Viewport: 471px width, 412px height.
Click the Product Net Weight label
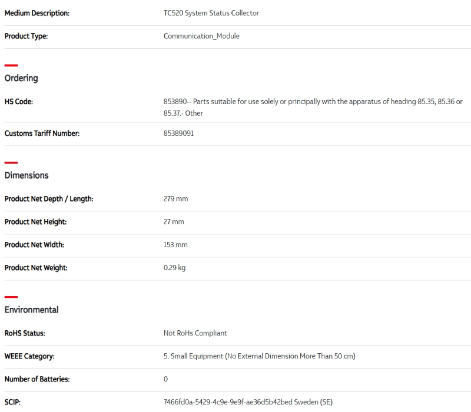pyautogui.click(x=36, y=268)
